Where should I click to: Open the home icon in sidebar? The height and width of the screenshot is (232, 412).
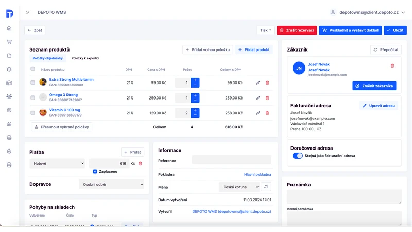point(9,28)
